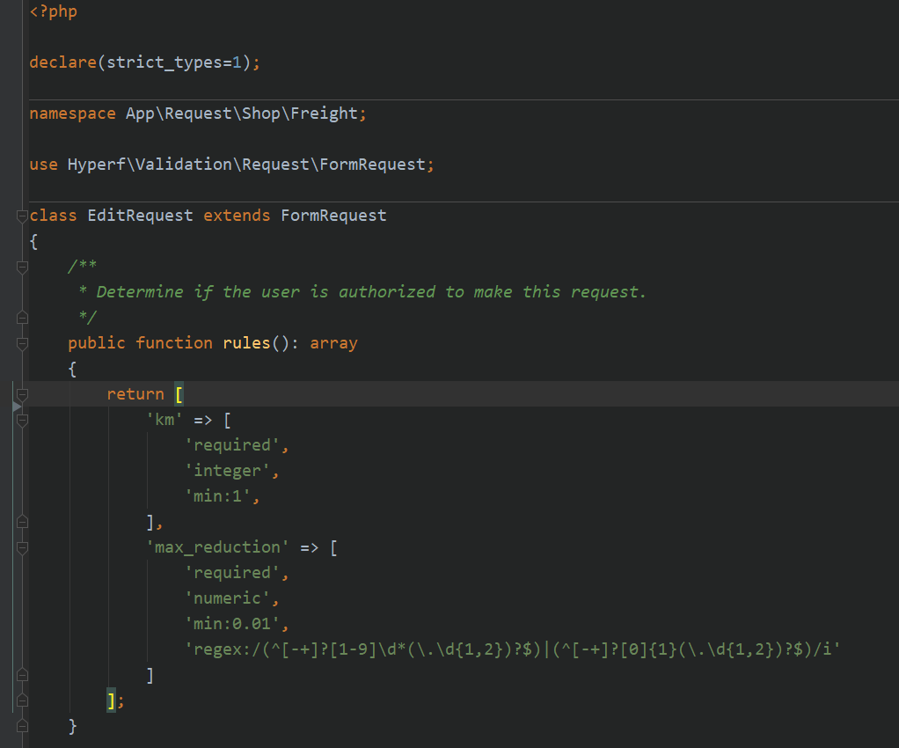Toggle fold marker at function closing brace
The width and height of the screenshot is (899, 748).
tap(22, 726)
